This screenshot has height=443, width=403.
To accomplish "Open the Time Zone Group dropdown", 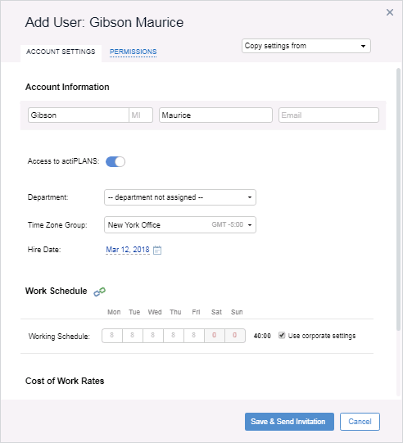I will [x=180, y=225].
